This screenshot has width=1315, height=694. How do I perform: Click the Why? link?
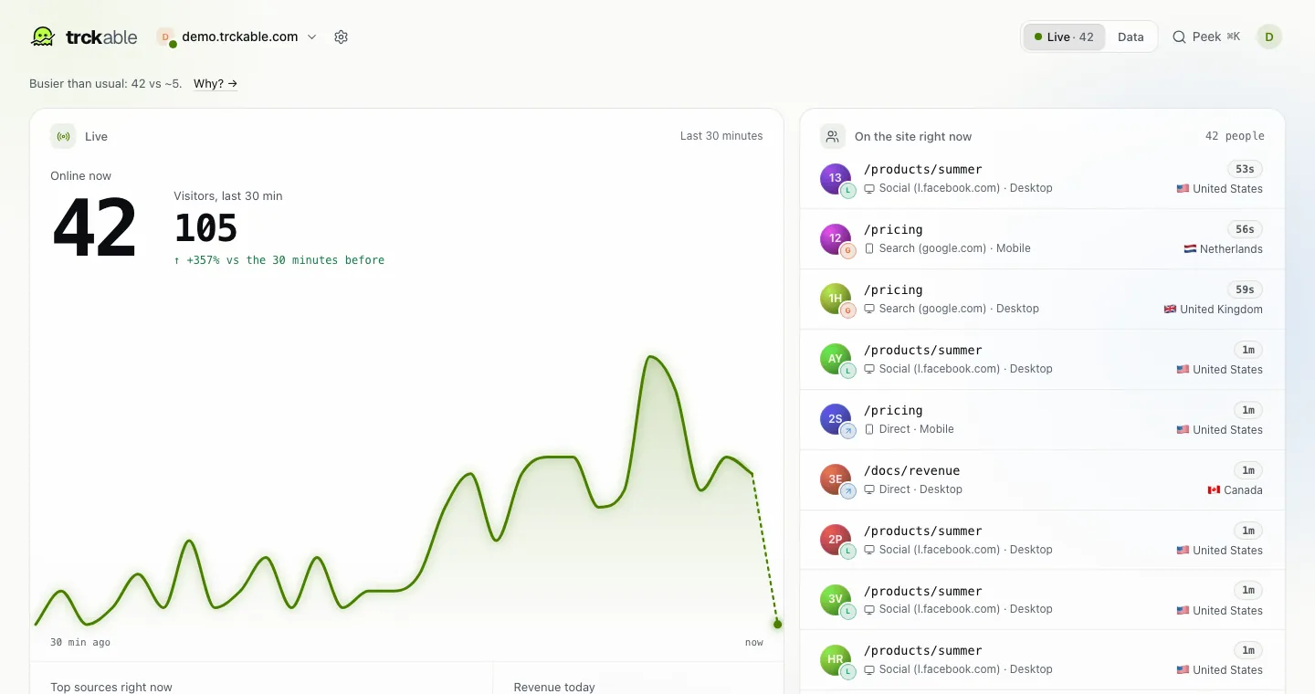pyautogui.click(x=216, y=83)
